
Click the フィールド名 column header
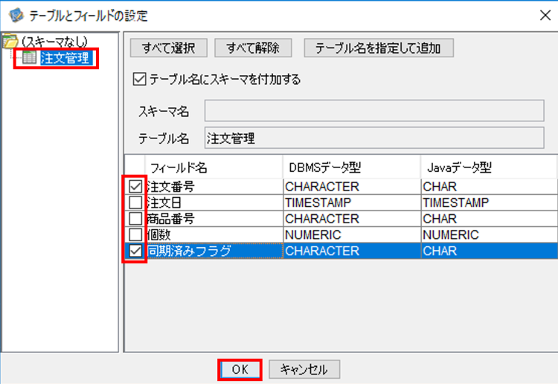(x=214, y=167)
